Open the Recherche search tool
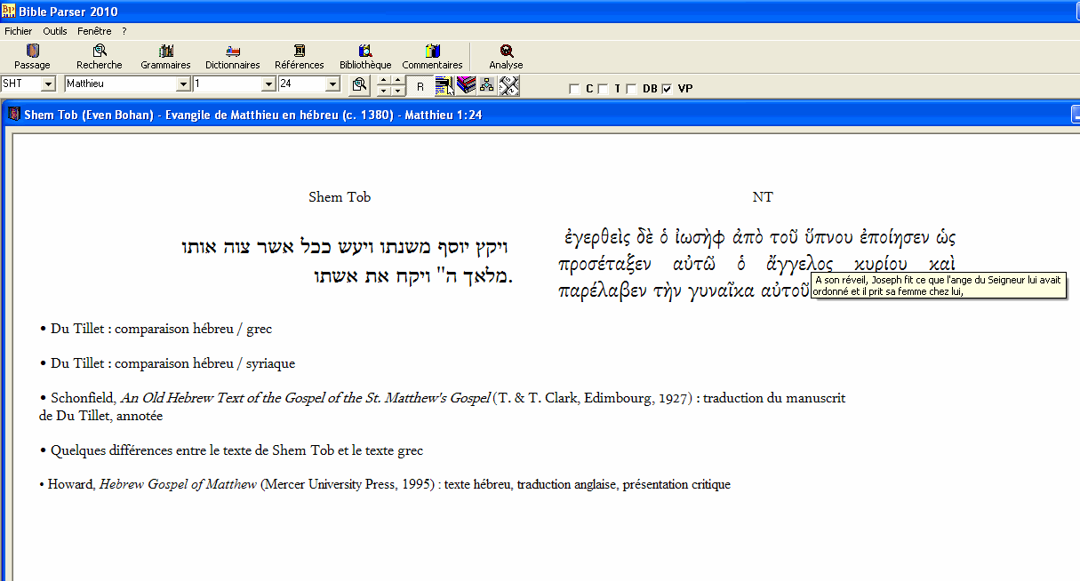1080x581 pixels. 100,57
